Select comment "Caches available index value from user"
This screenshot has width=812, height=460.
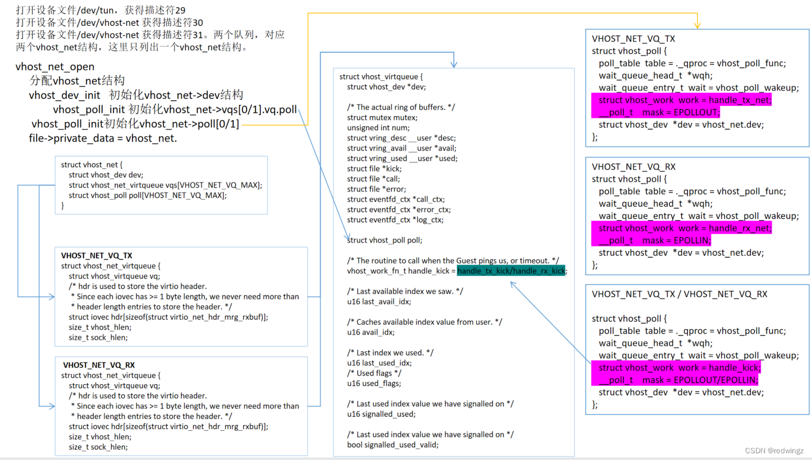click(x=425, y=322)
